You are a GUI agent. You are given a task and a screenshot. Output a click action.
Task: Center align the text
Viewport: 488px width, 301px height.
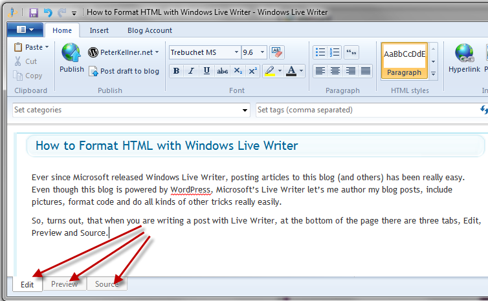(x=335, y=71)
